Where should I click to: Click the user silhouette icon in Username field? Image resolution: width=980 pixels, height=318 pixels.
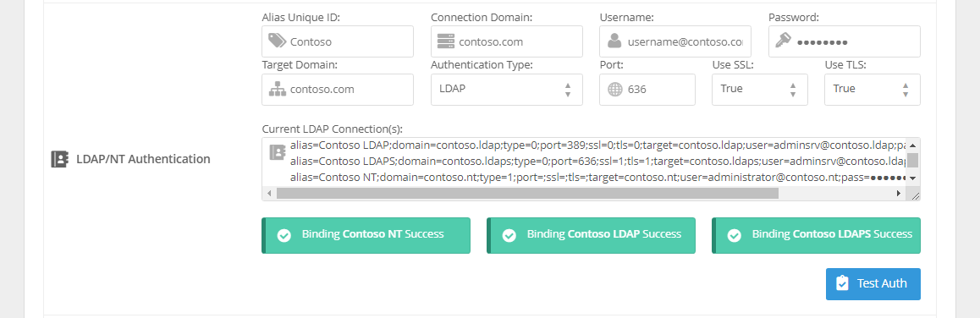[x=614, y=41]
